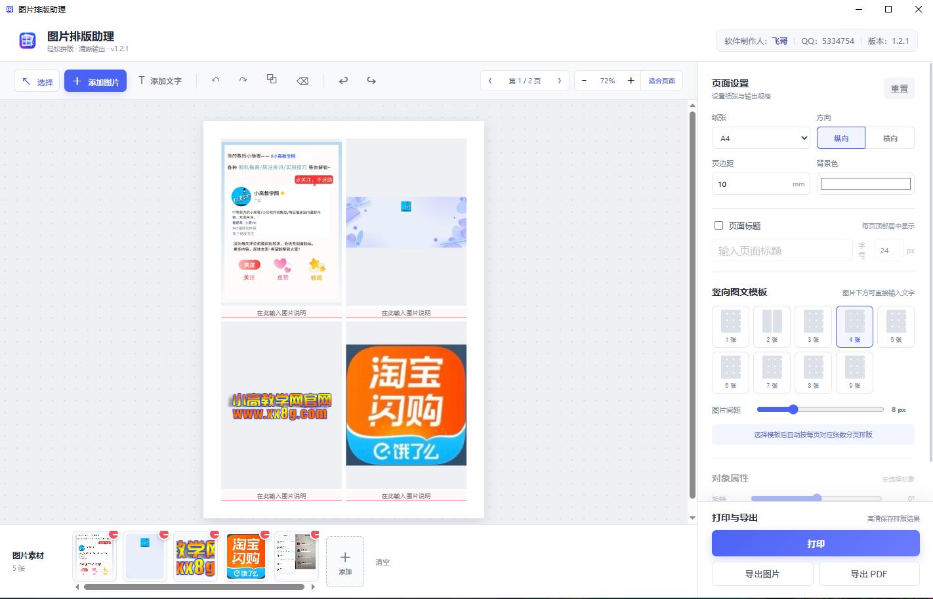Click the 导出图片 export image button

[762, 573]
